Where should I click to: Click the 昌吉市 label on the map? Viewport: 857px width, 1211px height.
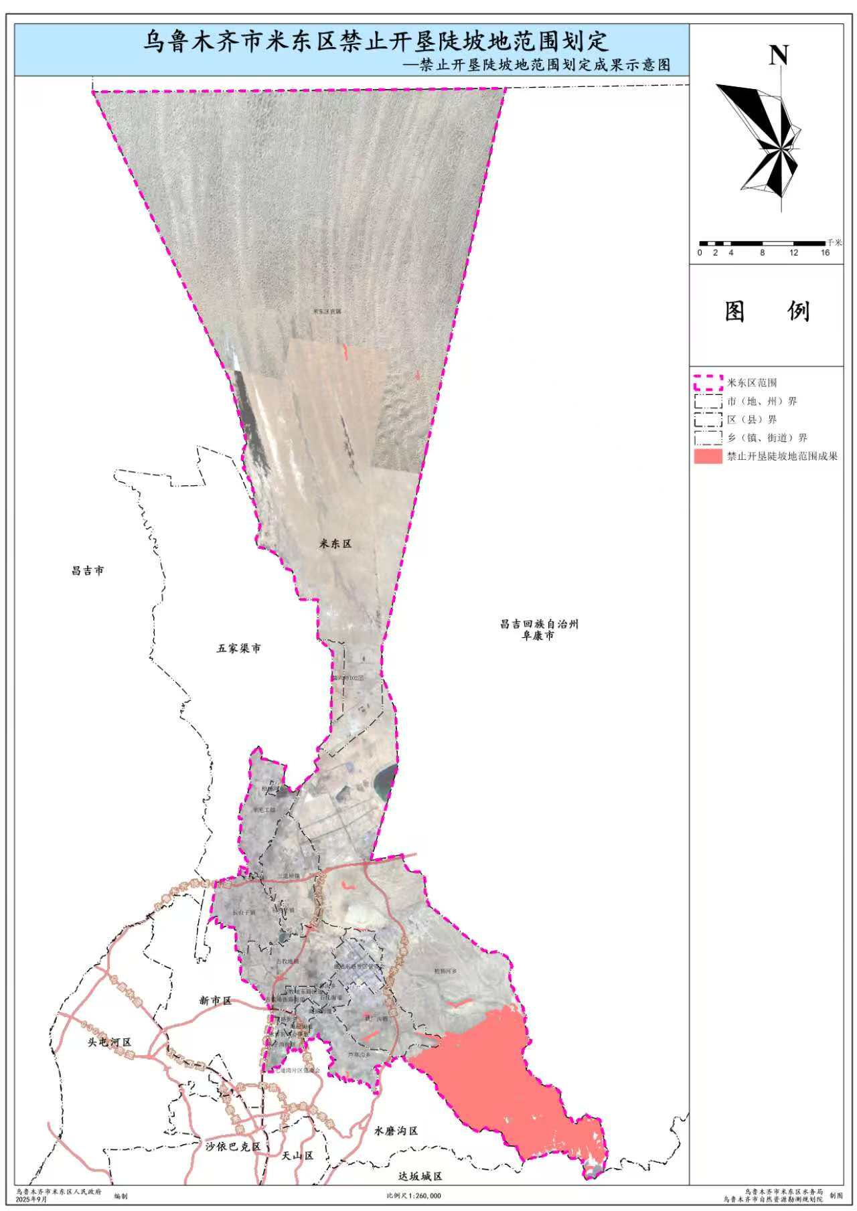pyautogui.click(x=88, y=571)
